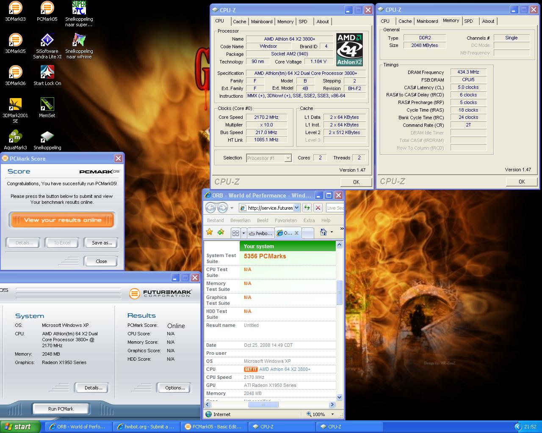542x433 pixels.
Task: Click the system tray expand arrow
Action: [x=517, y=427]
